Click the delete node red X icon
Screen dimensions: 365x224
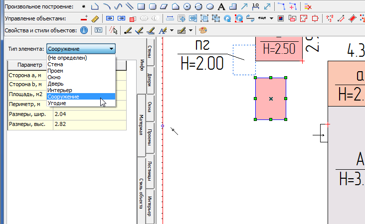(308, 6)
